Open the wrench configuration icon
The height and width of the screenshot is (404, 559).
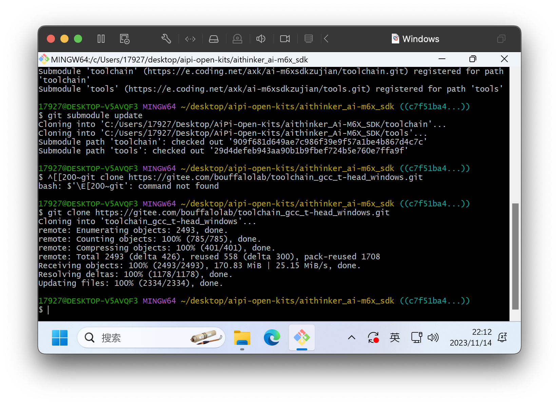(x=166, y=39)
